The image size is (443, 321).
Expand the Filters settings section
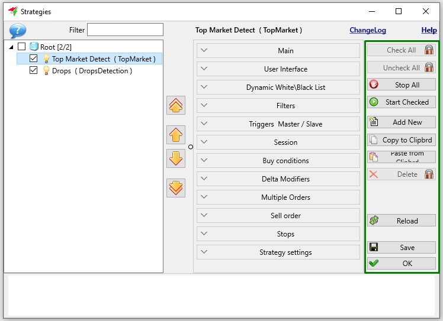point(278,105)
